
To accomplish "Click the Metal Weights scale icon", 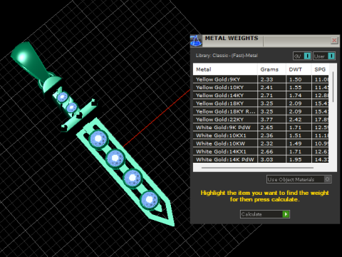I will (x=196, y=41).
